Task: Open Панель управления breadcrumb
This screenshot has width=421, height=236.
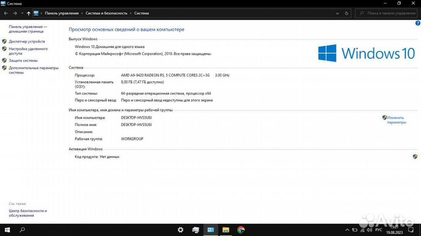Action: pos(62,13)
